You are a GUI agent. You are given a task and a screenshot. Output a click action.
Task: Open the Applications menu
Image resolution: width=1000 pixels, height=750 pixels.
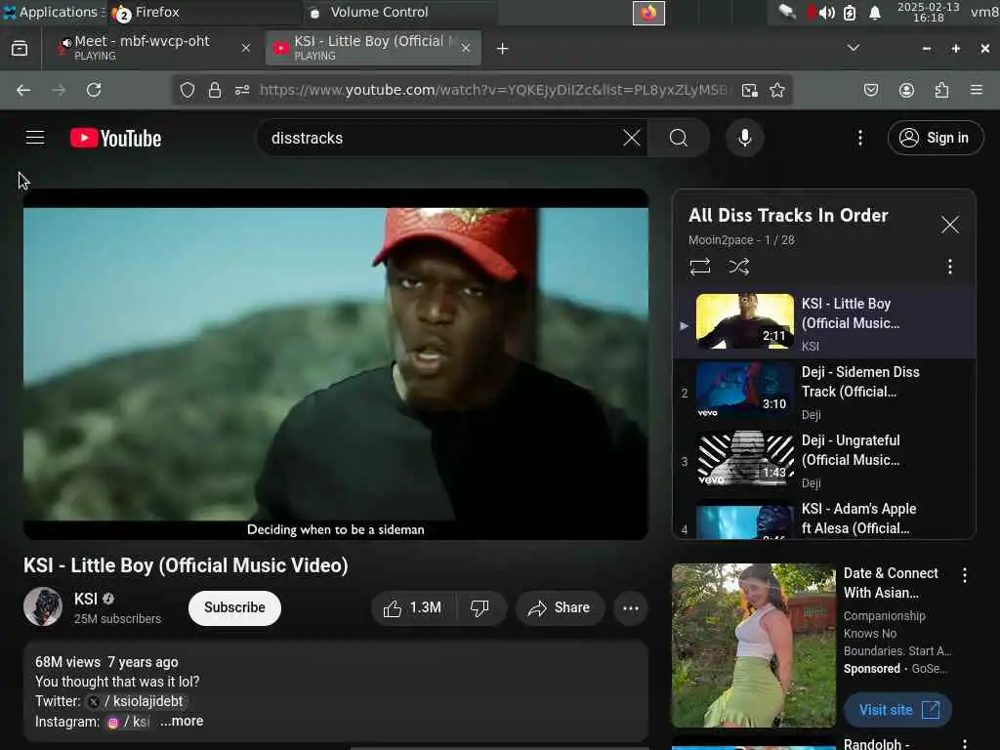click(53, 12)
